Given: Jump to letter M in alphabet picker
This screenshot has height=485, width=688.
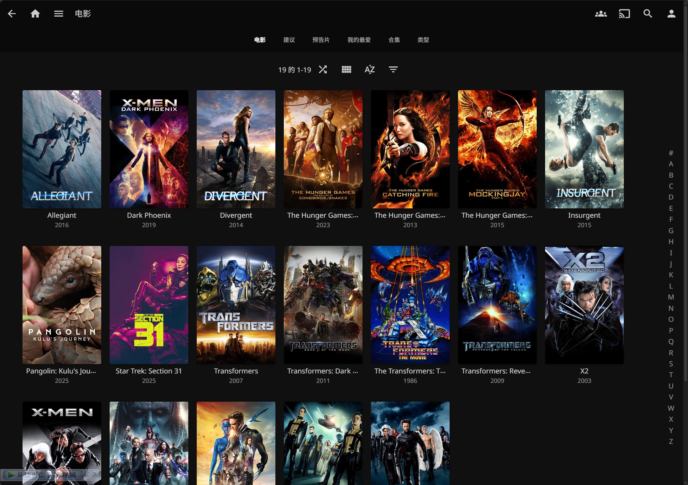Looking at the screenshot, I should (x=671, y=297).
